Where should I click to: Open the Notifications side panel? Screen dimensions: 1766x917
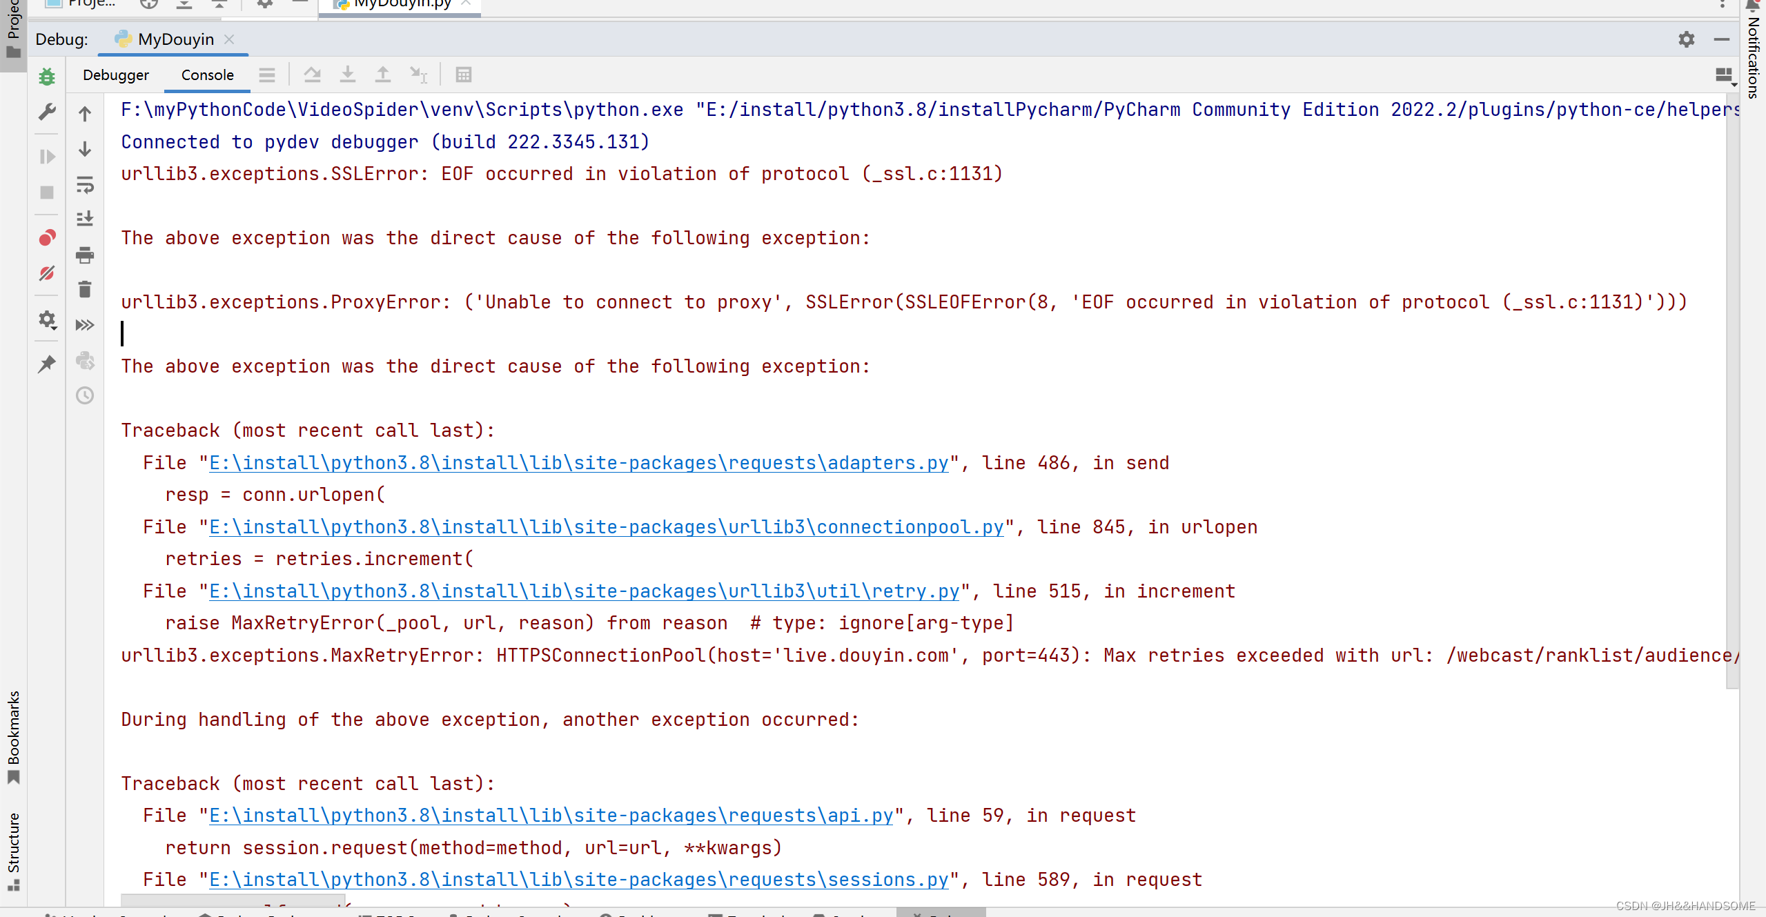[x=1754, y=52]
